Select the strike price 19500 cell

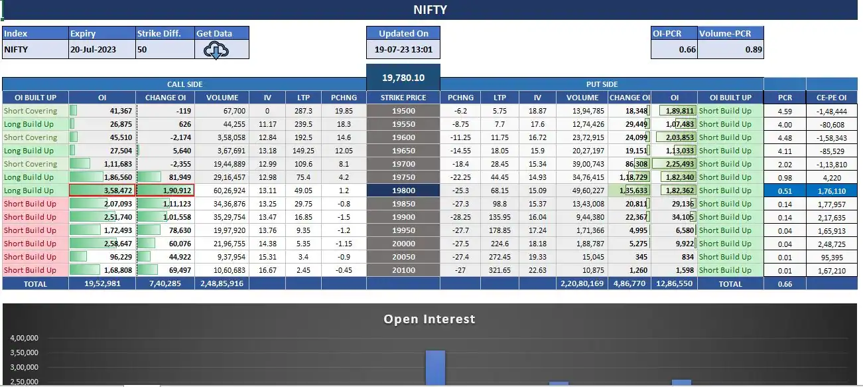click(x=403, y=111)
